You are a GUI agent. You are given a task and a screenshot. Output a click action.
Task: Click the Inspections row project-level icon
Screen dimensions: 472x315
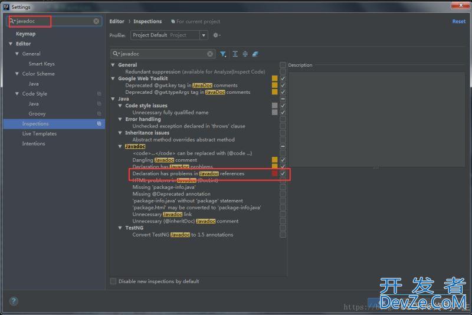click(99, 124)
